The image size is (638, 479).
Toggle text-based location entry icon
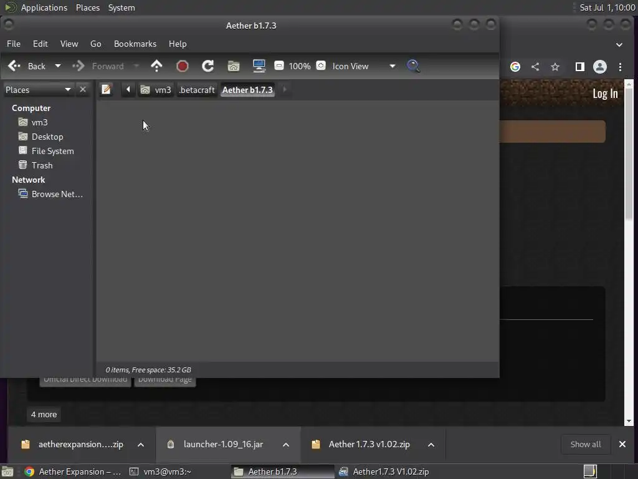106,89
